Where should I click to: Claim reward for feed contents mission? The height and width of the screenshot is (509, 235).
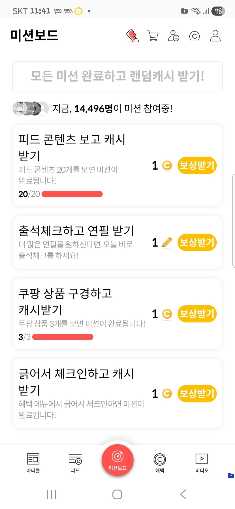tap(197, 165)
